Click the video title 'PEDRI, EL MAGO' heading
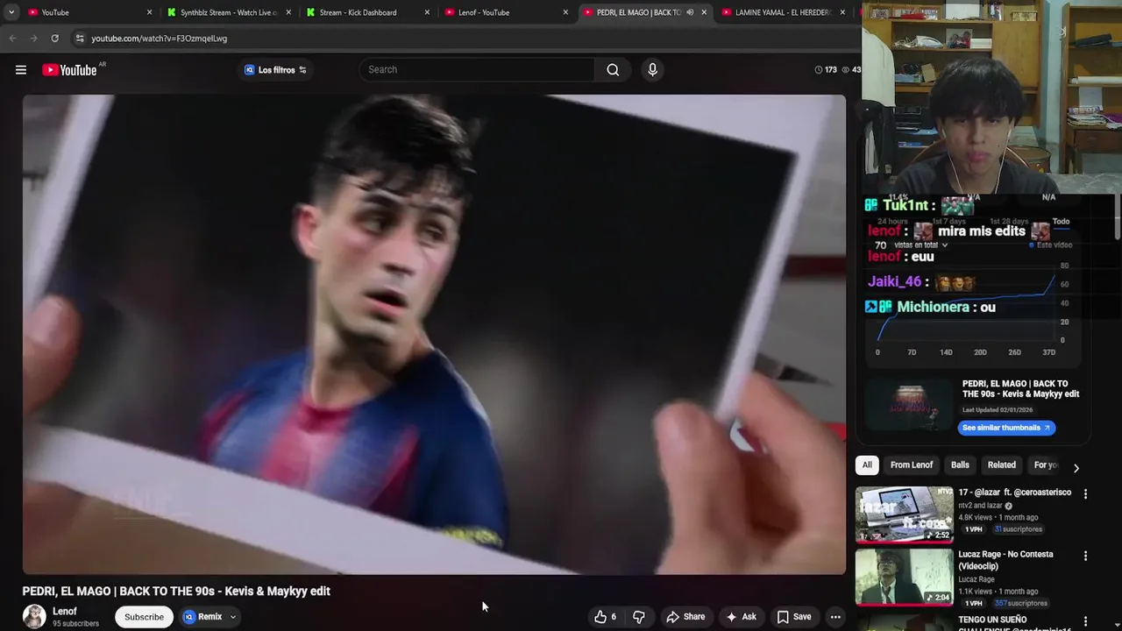 pos(176,592)
